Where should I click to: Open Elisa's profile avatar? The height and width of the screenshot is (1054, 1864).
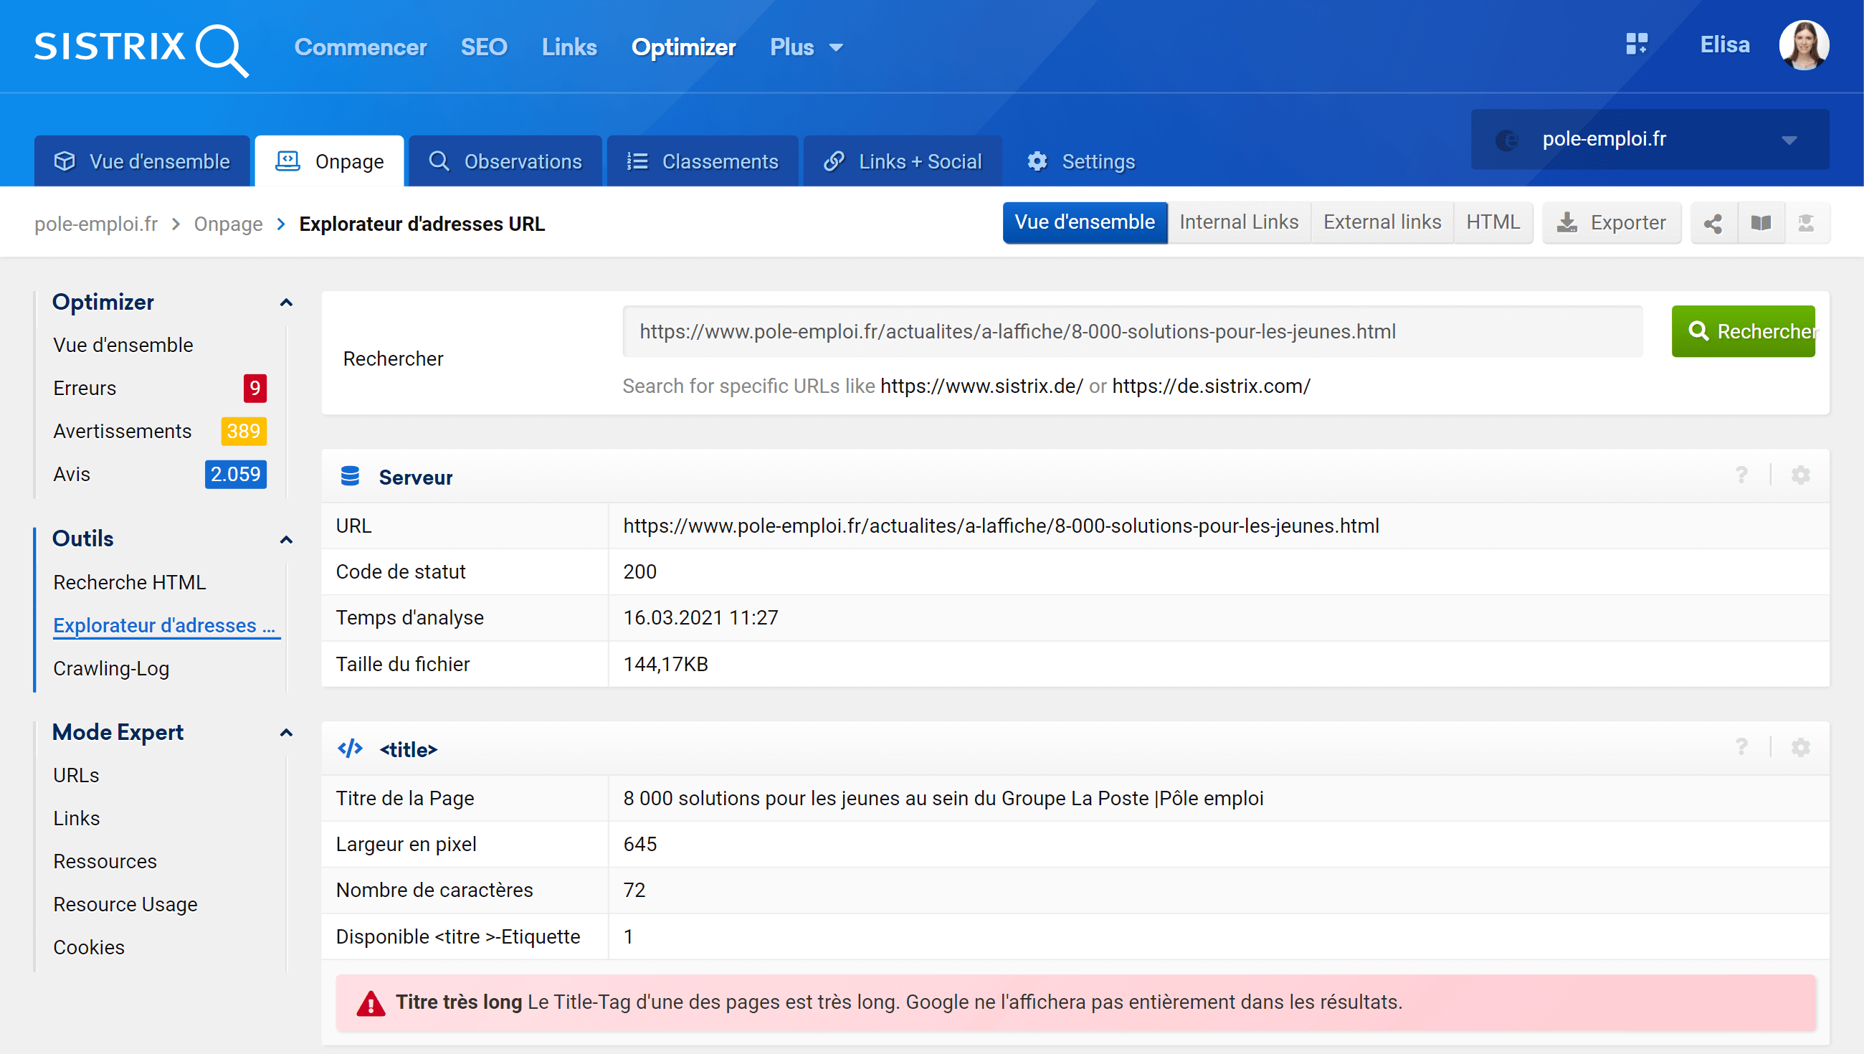pyautogui.click(x=1804, y=46)
